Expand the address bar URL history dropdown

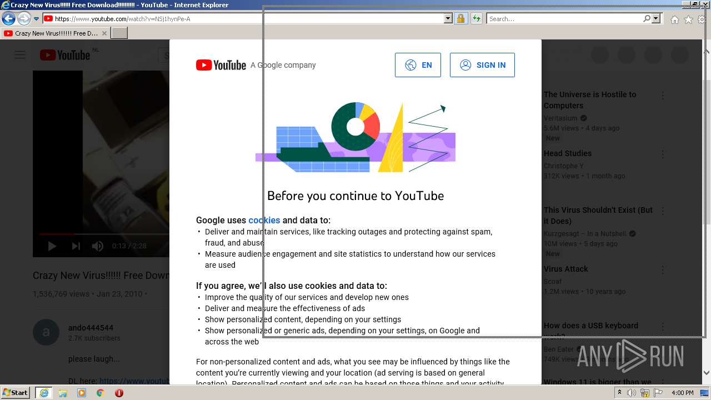pos(448,19)
